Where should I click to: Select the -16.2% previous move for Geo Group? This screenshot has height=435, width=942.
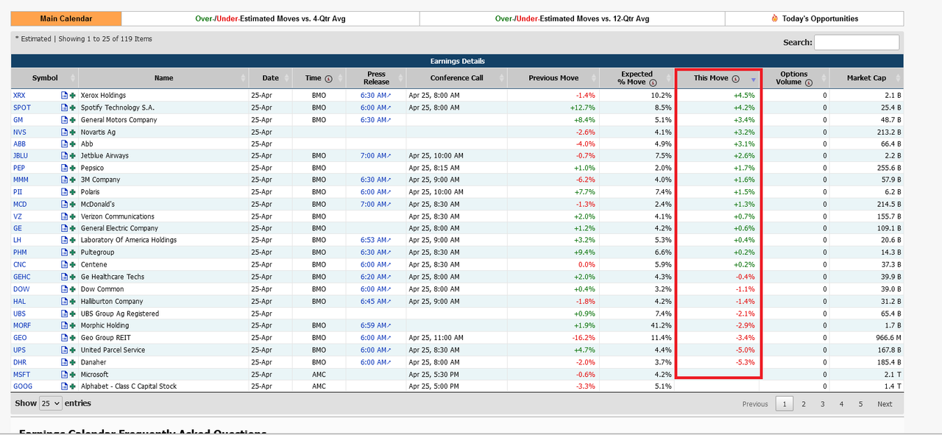584,338
